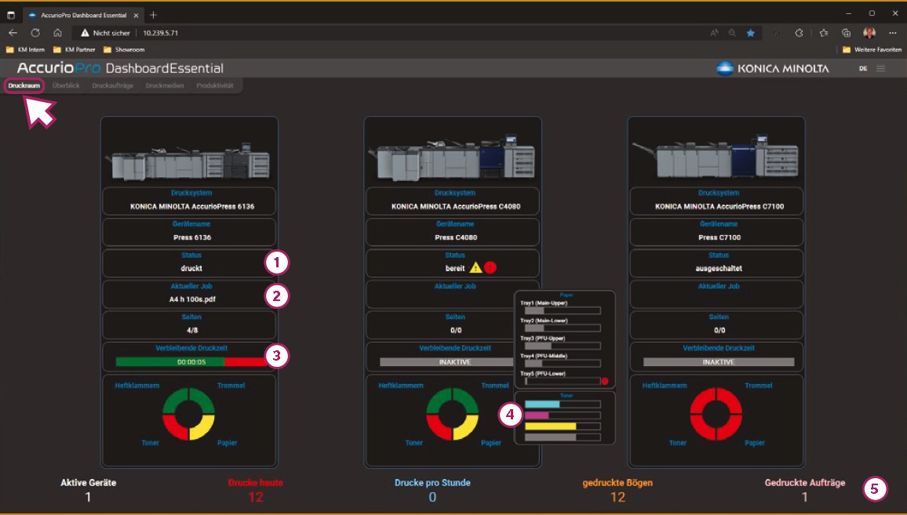The width and height of the screenshot is (907, 515).
Task: Click the 'KONICA MINOLTA AccurioPress C4080' text
Action: click(456, 206)
